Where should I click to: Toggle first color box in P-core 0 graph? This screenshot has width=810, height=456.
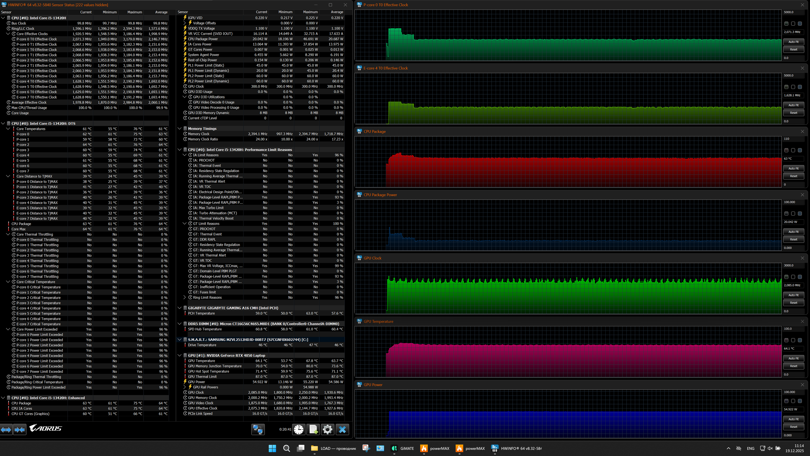pyautogui.click(x=786, y=24)
